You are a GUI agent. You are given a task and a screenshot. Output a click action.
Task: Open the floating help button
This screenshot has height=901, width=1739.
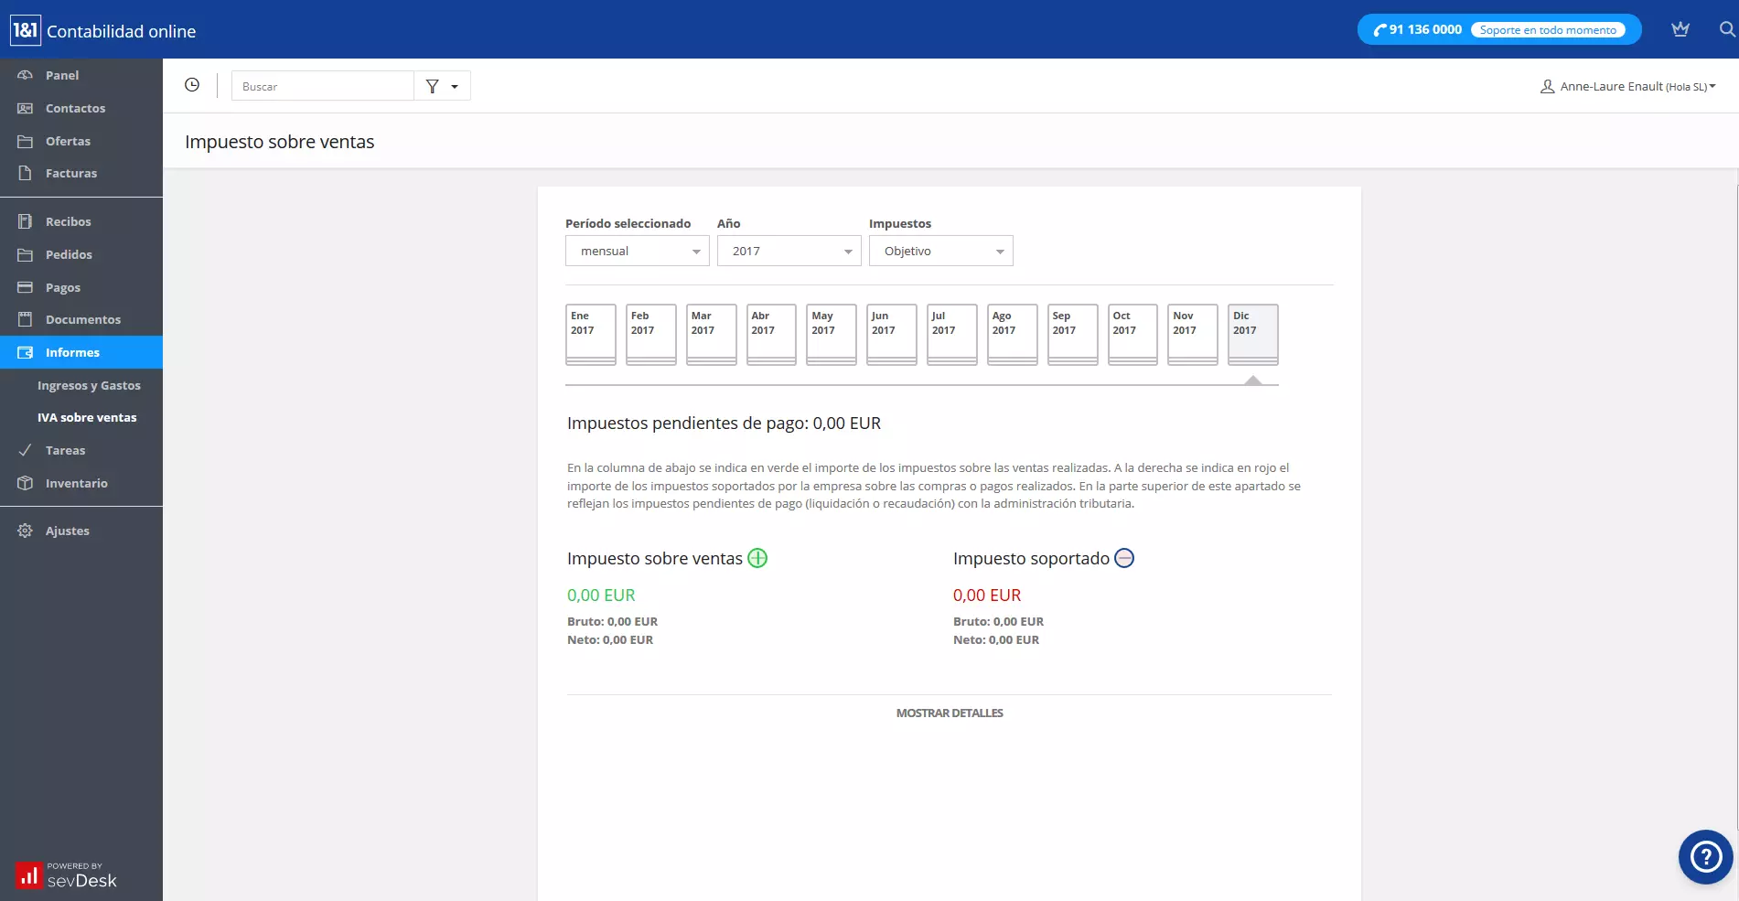(x=1703, y=857)
